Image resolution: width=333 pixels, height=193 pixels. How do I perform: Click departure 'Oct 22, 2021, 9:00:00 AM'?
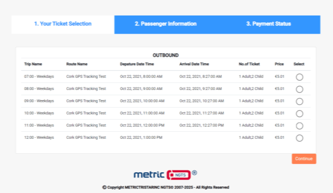tap(141, 88)
